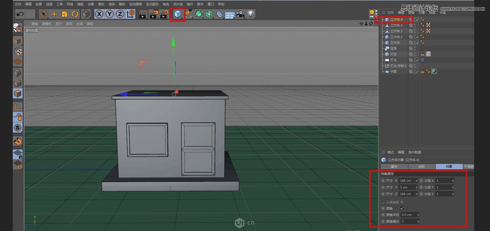Click make editable cube in left palette
The width and height of the screenshot is (490, 231).
point(18,41)
